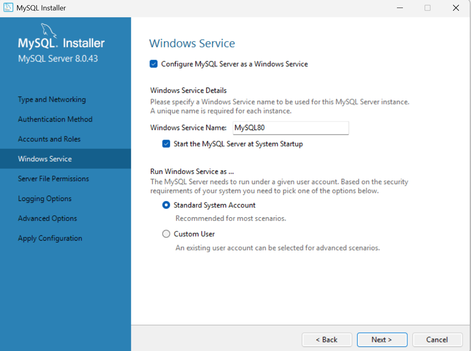Open the Authentication Method step

point(55,119)
